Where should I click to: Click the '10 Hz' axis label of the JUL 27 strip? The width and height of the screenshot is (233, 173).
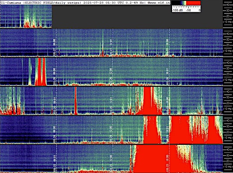click(x=228, y=51)
